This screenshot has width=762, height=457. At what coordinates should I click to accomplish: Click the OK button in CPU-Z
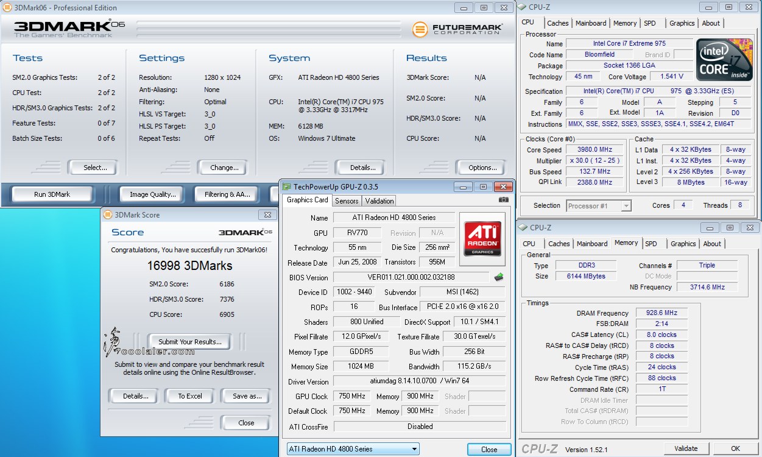pos(735,448)
